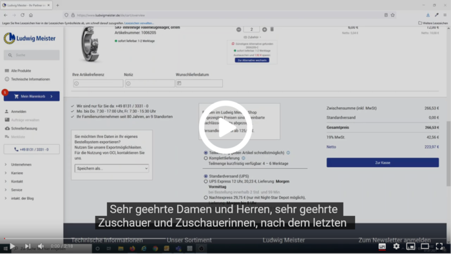Go back with browser back arrow
Viewport: 451px width, 254px height.
[x=6, y=15]
